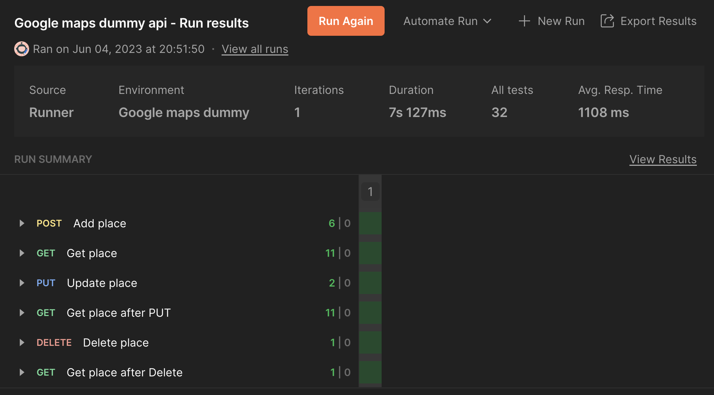Click the Run Again button
The image size is (714, 395).
click(346, 21)
